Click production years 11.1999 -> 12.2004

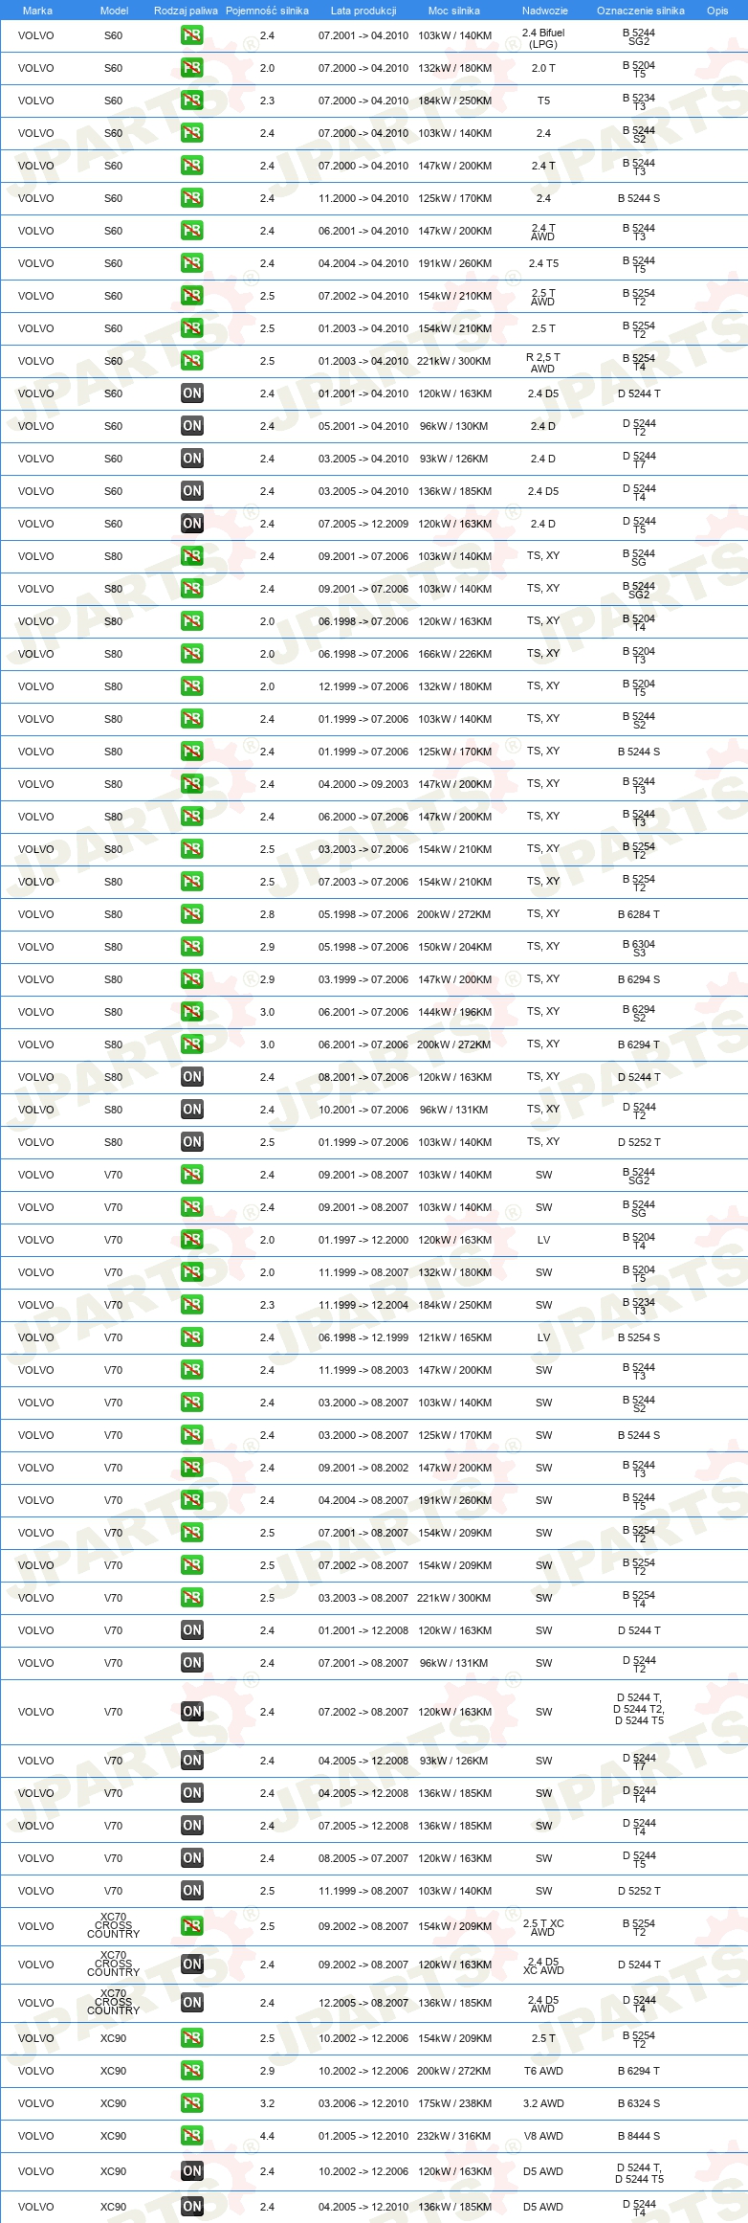coord(363,1305)
